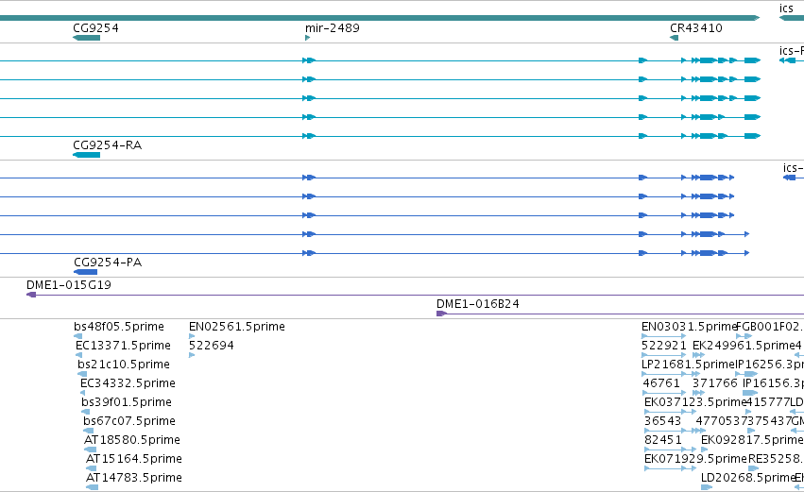Select the 371766 EST arrows

(699, 393)
